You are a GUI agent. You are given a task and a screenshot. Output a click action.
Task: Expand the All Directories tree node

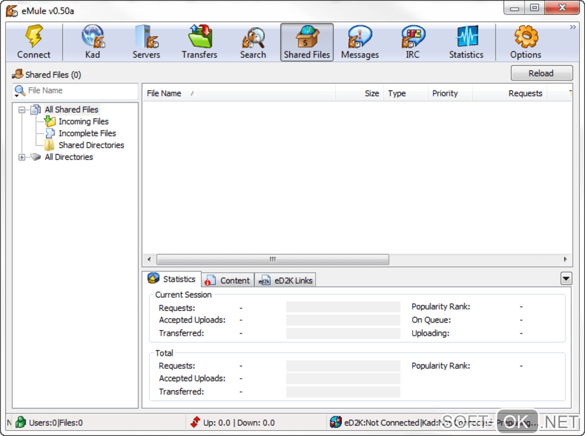pos(22,157)
